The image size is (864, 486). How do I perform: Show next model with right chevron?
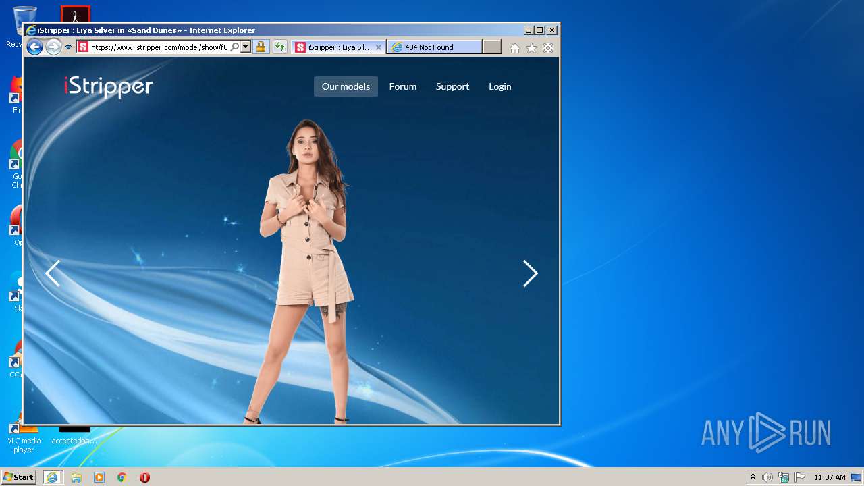pos(531,273)
